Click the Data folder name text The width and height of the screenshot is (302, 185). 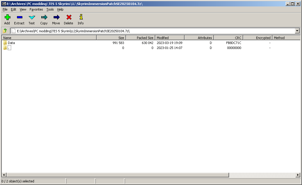pos(11,43)
